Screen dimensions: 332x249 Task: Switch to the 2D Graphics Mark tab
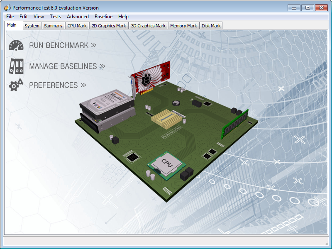pos(109,26)
